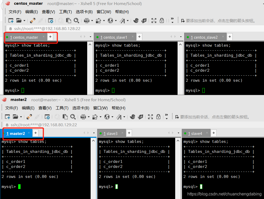Open session Properties icon in master2 window
264x199 pixels.
(47, 117)
